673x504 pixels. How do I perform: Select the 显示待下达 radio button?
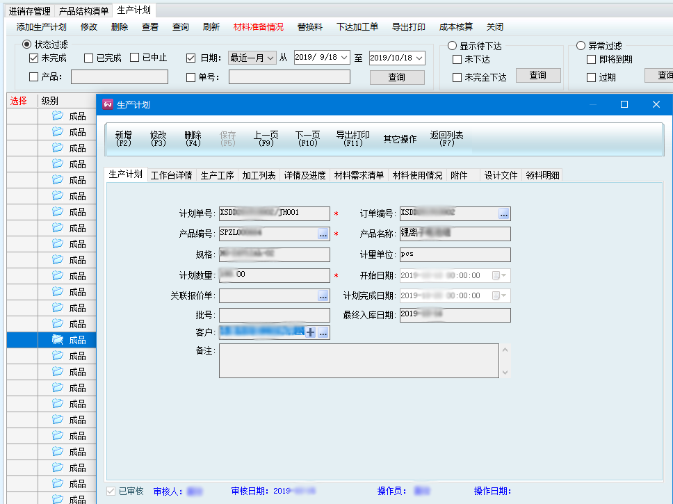[452, 45]
